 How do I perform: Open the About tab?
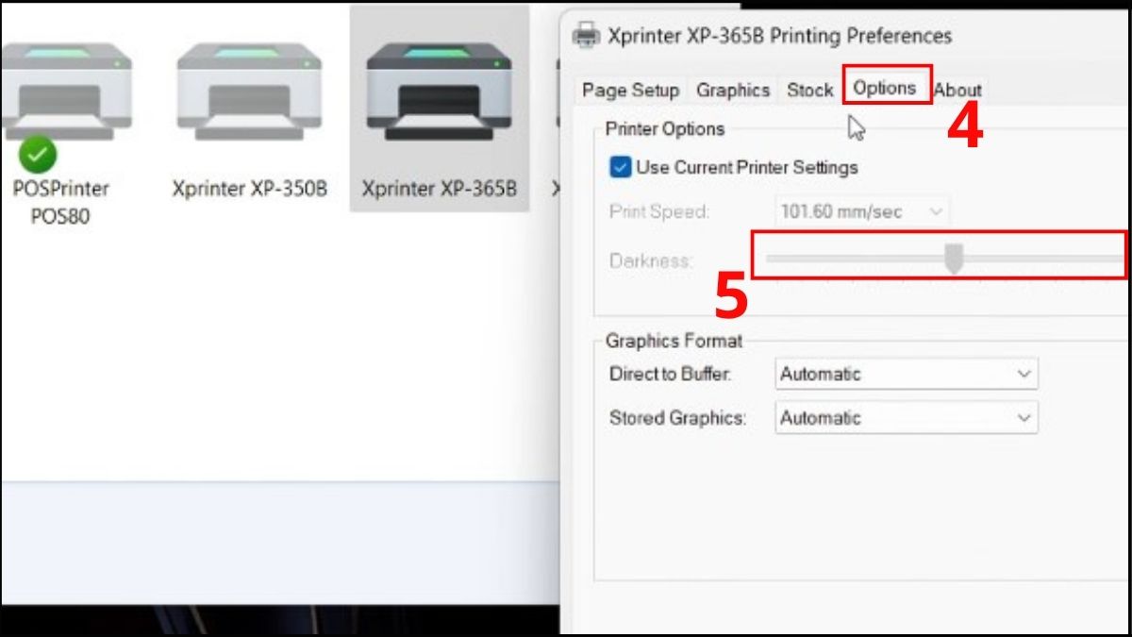[957, 91]
